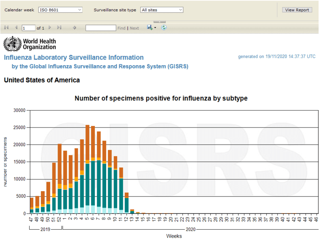Click the week 5 bar in chart
The width and height of the screenshot is (321, 243).
88,169
